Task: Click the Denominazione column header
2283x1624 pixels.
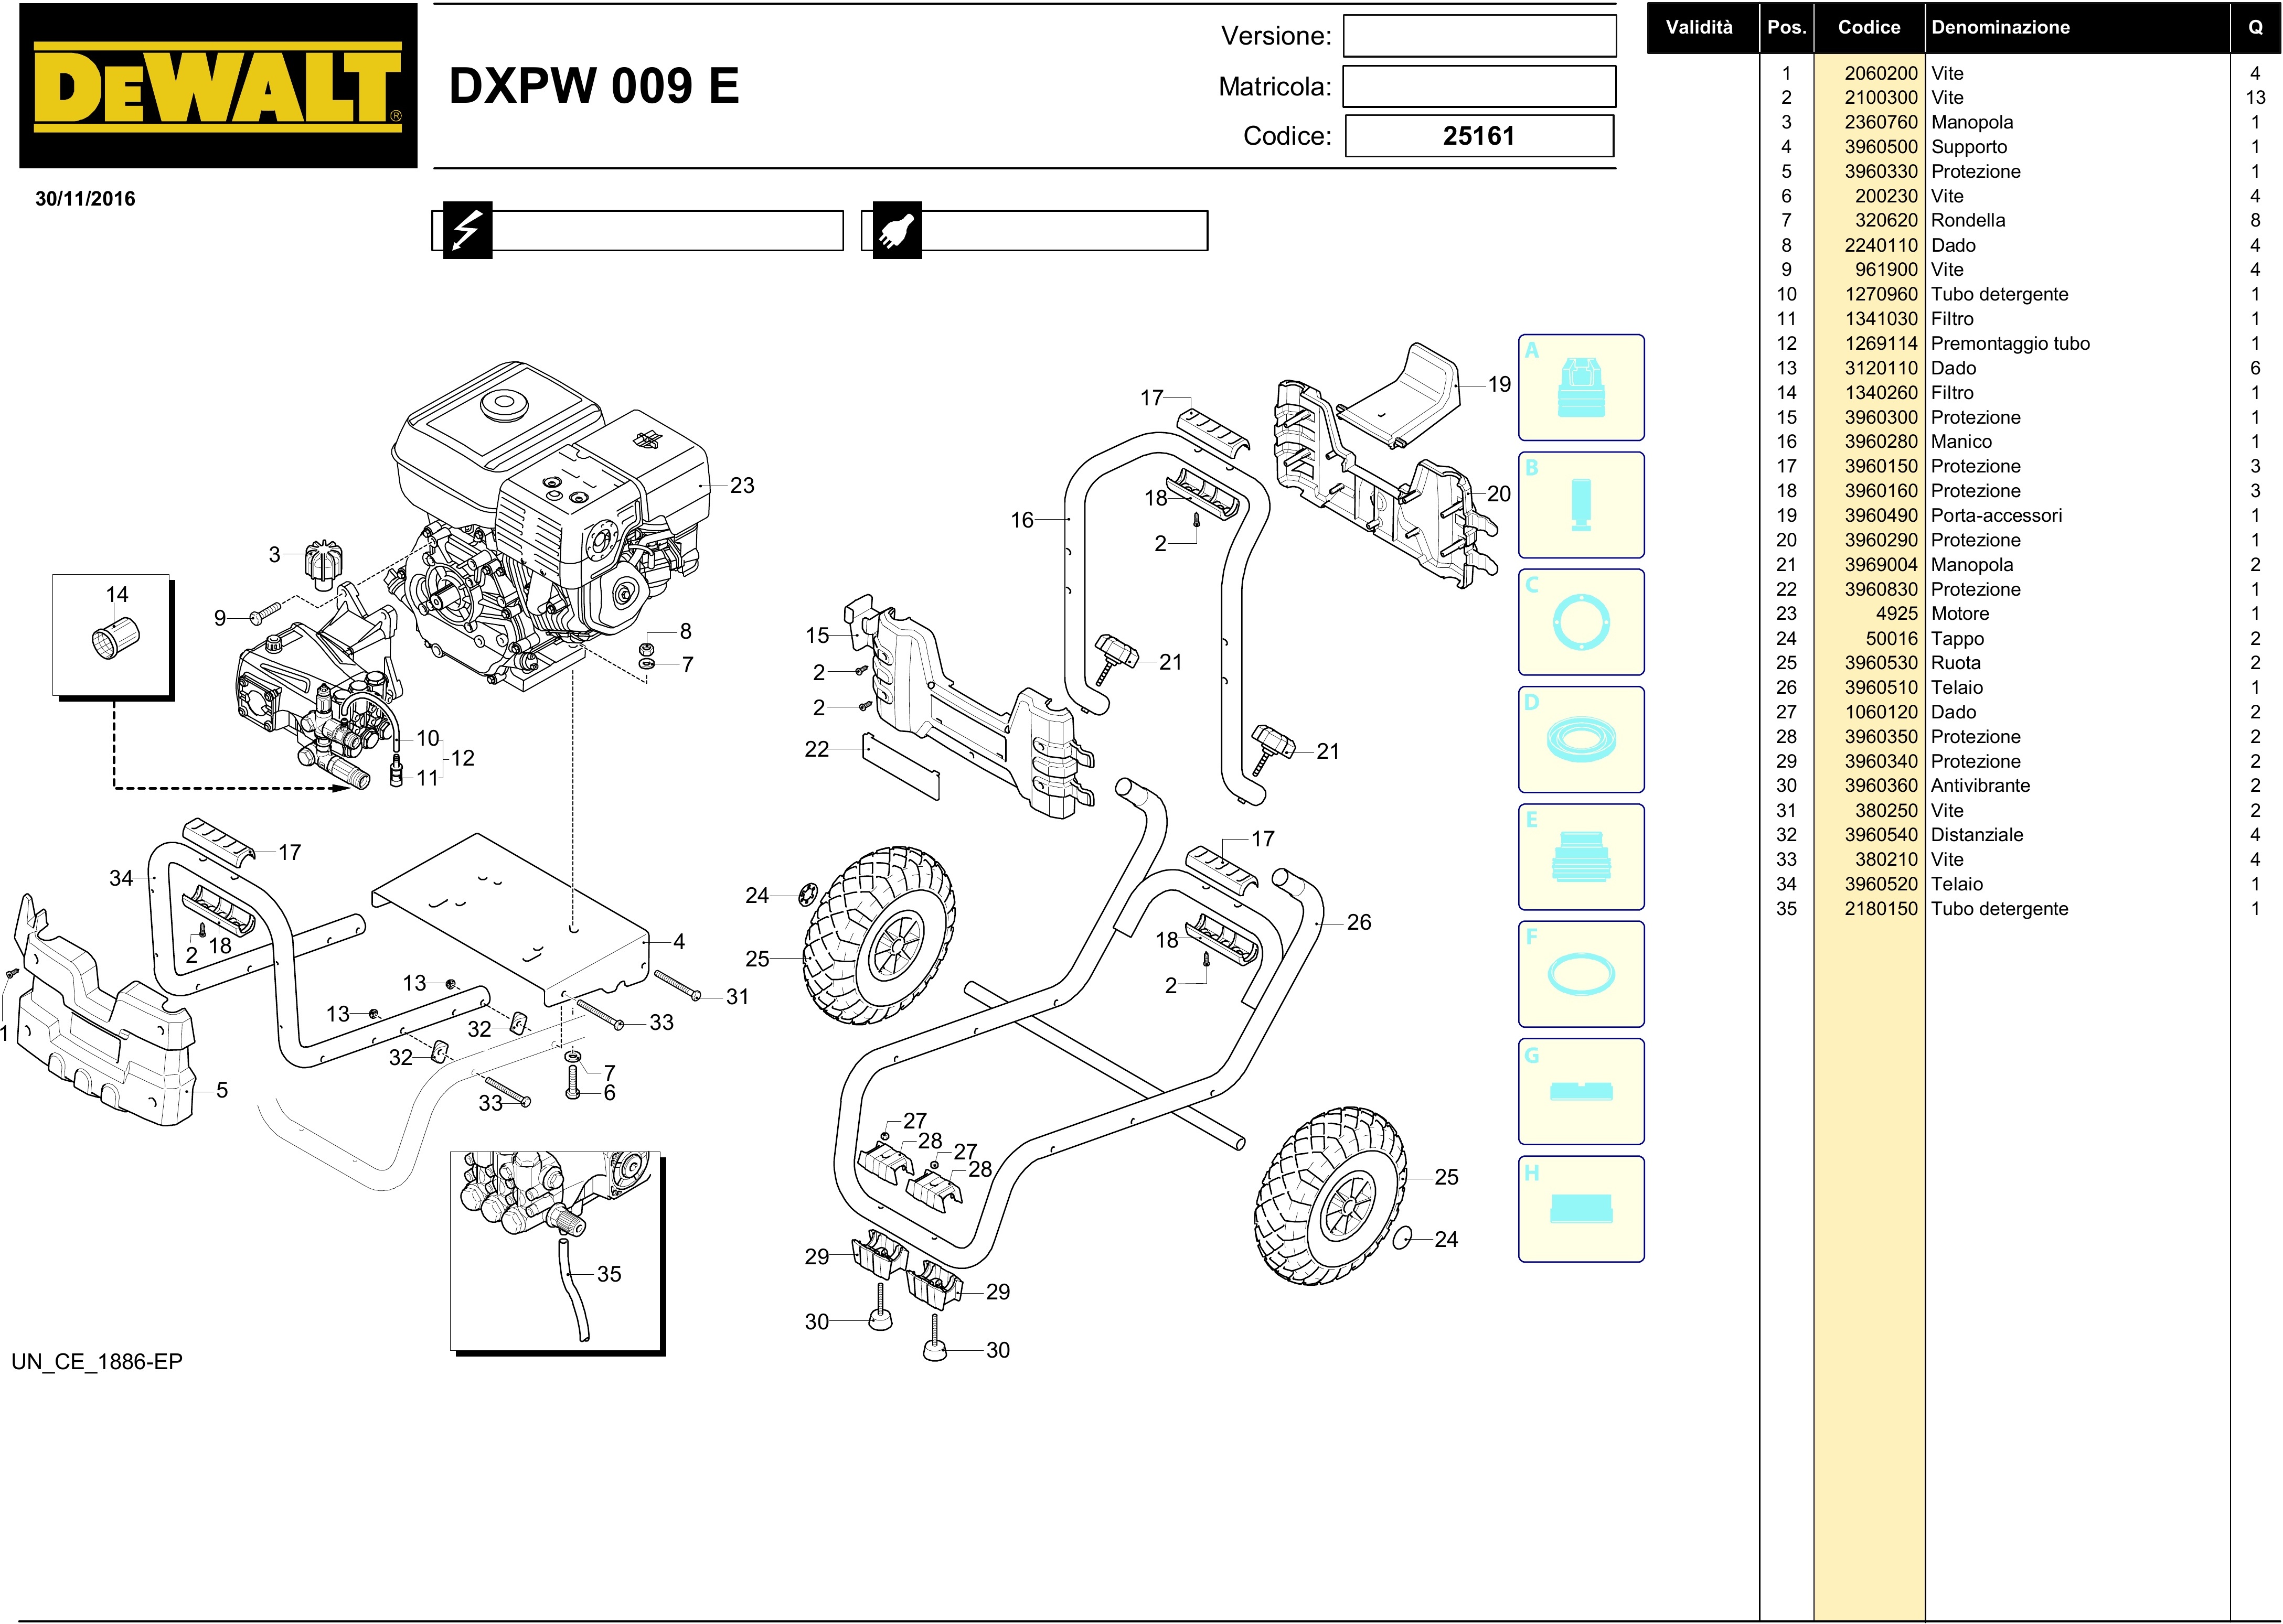Action: (2001, 27)
